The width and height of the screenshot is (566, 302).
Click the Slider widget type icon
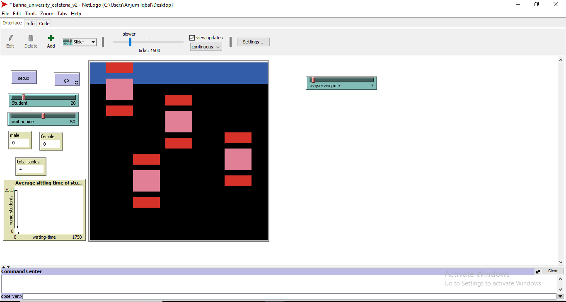[x=67, y=42]
